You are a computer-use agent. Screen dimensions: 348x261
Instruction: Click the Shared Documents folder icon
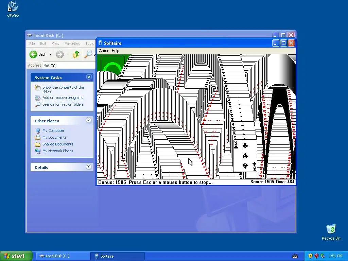point(38,144)
